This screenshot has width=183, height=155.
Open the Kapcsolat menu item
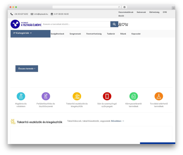(x=136, y=34)
